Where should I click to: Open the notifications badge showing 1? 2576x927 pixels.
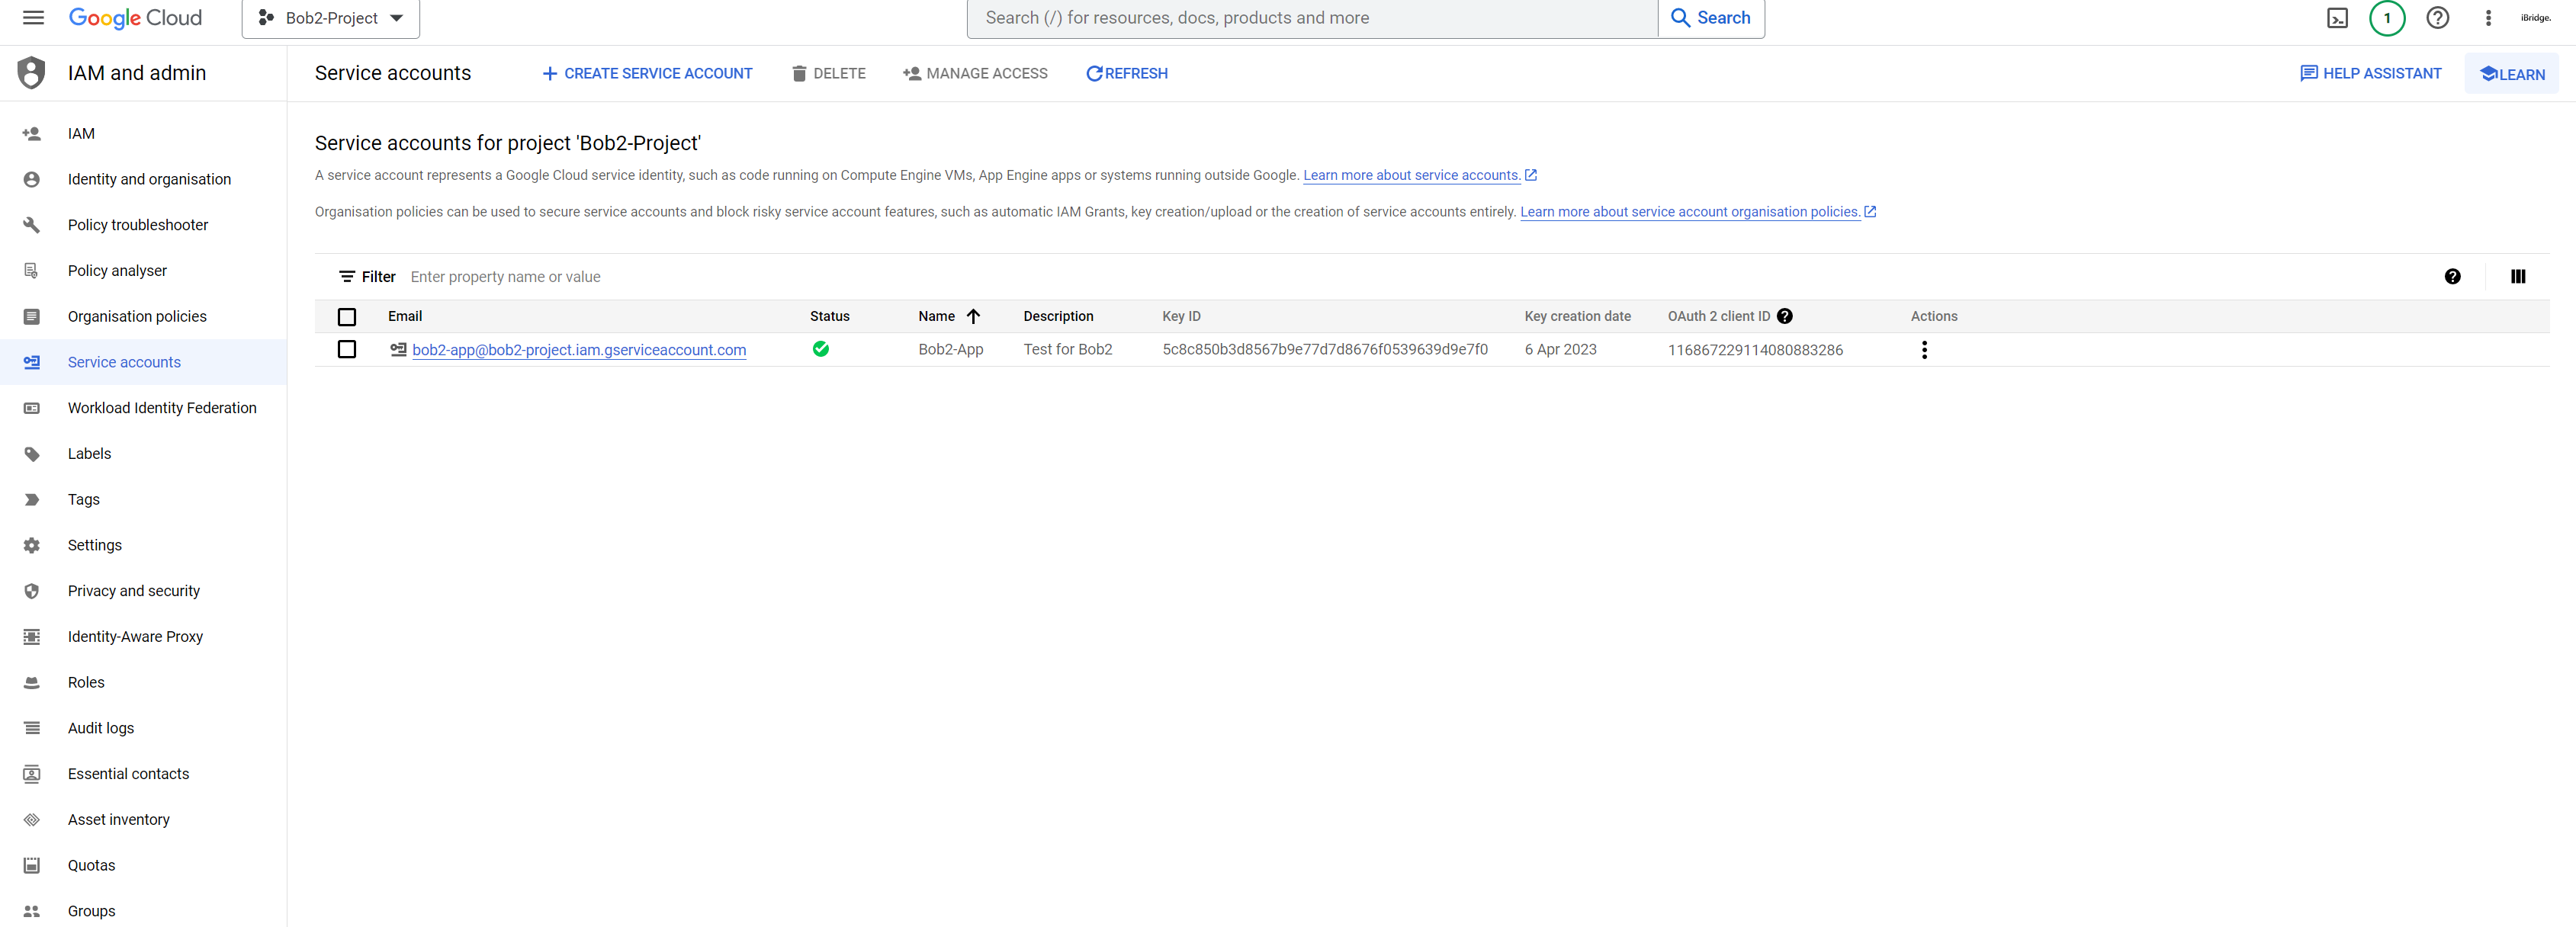point(2387,18)
